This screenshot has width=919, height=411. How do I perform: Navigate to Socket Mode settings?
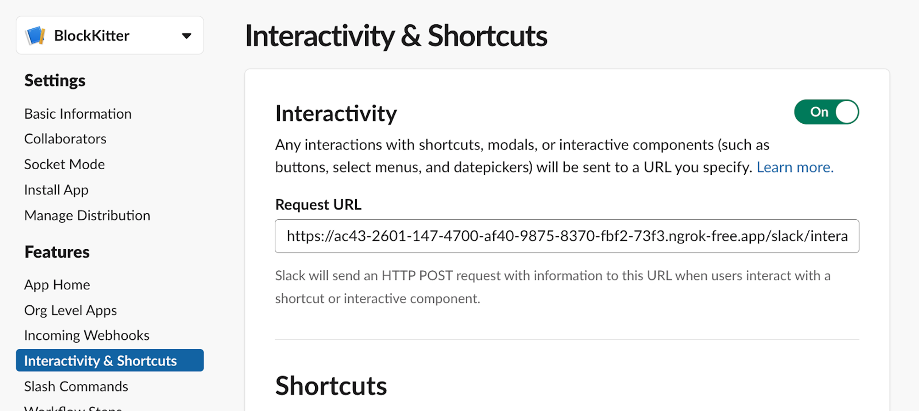click(64, 164)
